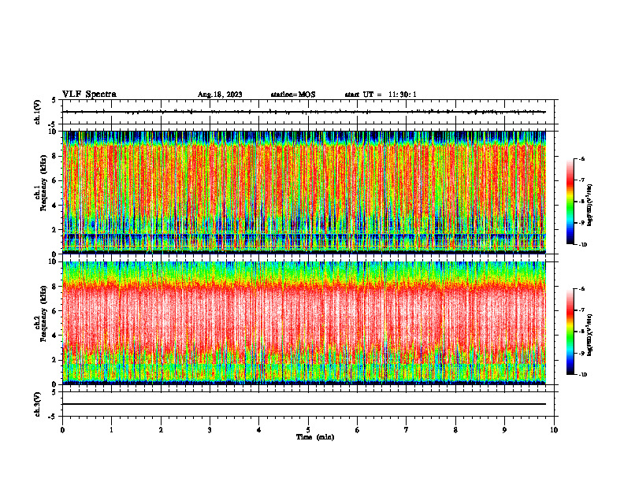Click the "Time (min)" x-axis label
624x482 pixels.
tap(315, 437)
